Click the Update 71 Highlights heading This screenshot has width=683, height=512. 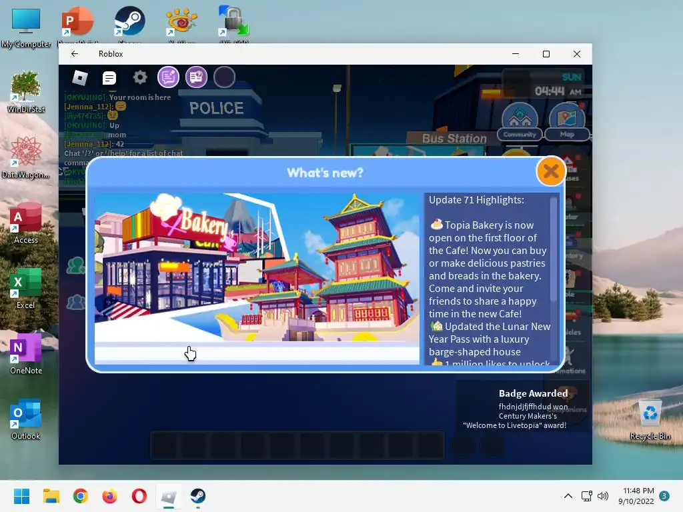[x=476, y=200]
